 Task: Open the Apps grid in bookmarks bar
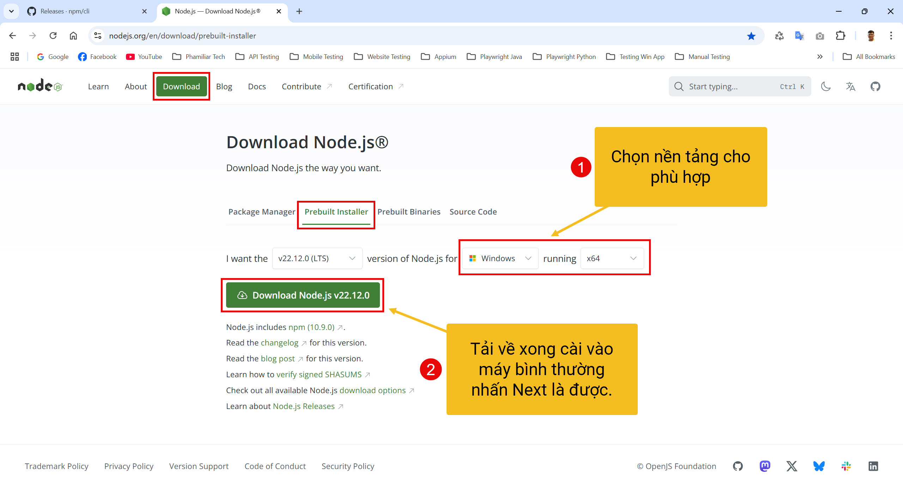pyautogui.click(x=14, y=56)
